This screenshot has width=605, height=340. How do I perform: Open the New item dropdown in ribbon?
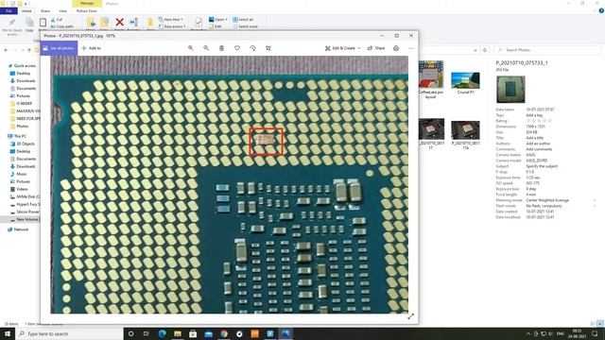click(x=171, y=19)
